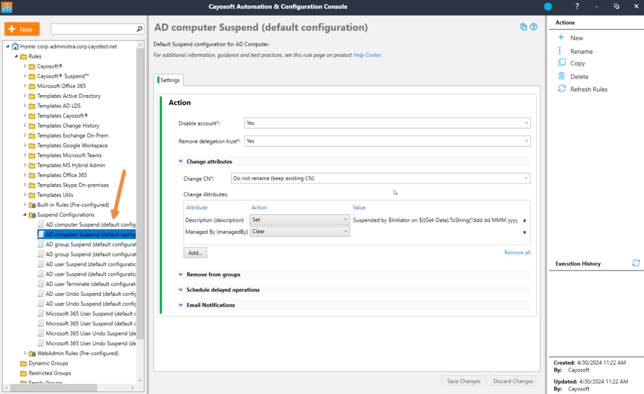
Task: Select Templates AD LDS folder
Action: (x=59, y=106)
